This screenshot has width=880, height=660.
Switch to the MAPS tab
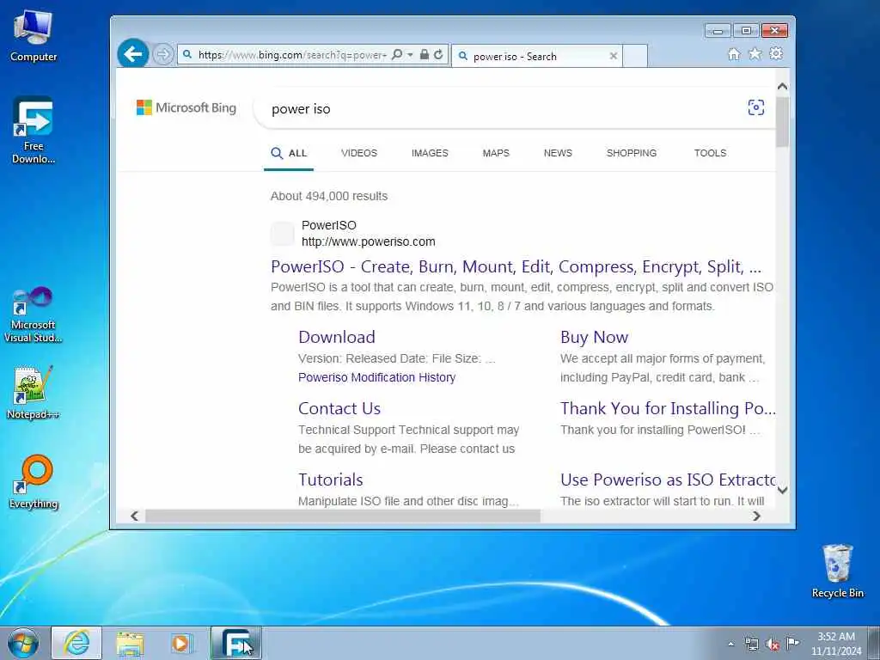(x=496, y=153)
